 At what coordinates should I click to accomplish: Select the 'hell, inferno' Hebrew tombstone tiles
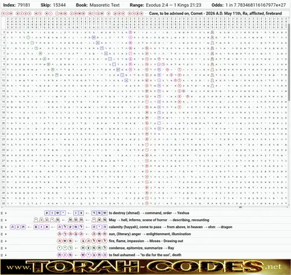pyautogui.click(x=76, y=220)
